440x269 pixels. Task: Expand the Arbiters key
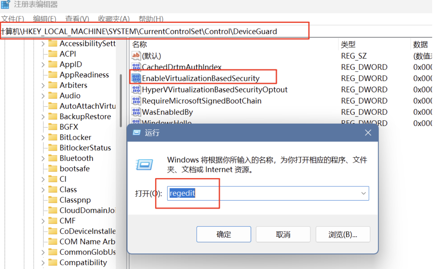pyautogui.click(x=43, y=85)
